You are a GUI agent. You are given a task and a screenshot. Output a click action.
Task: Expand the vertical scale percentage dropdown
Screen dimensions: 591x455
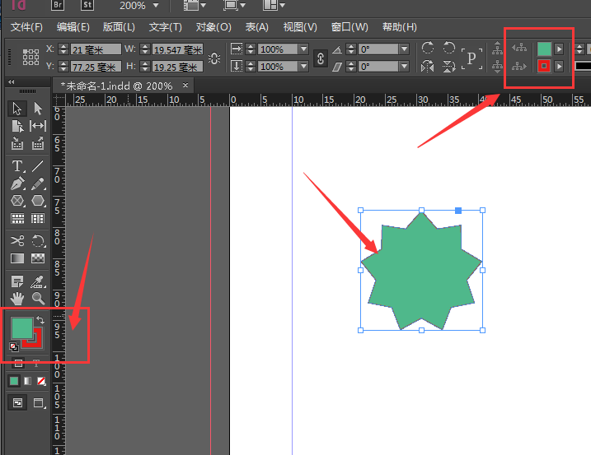pos(303,67)
